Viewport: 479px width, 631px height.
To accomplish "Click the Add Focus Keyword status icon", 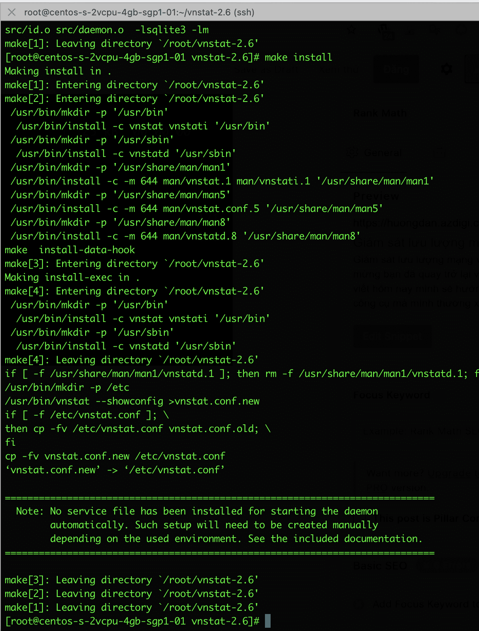I will (x=358, y=604).
